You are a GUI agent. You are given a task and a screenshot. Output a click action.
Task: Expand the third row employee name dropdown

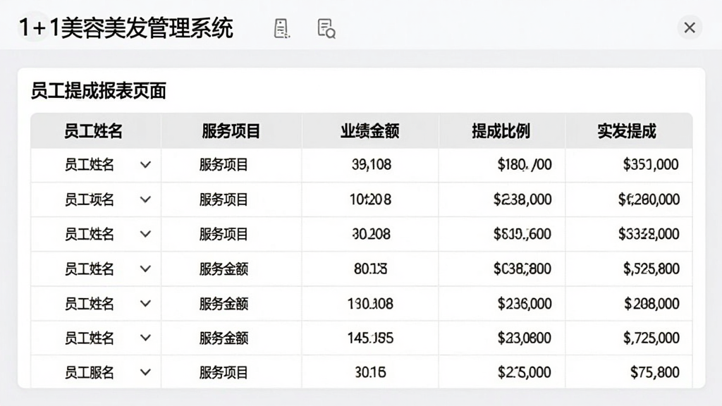[145, 234]
